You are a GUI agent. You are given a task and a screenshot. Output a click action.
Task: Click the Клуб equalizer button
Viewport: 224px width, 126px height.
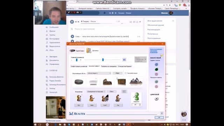105,105
